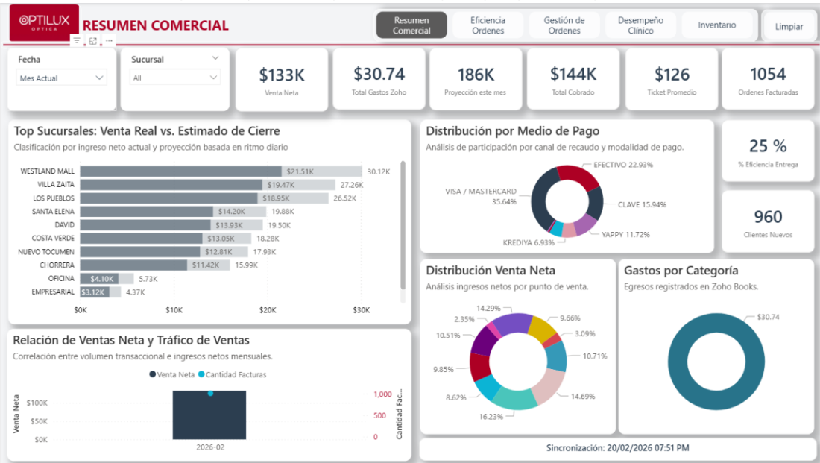Click the Top Sucursales chart title

[x=147, y=130]
